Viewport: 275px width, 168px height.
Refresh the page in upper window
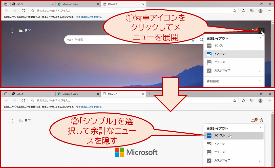pyautogui.click(x=23, y=11)
